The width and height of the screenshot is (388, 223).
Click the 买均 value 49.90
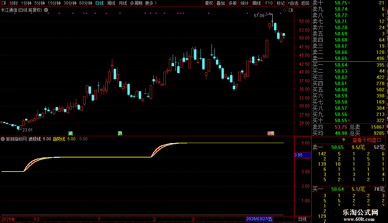[341, 133]
